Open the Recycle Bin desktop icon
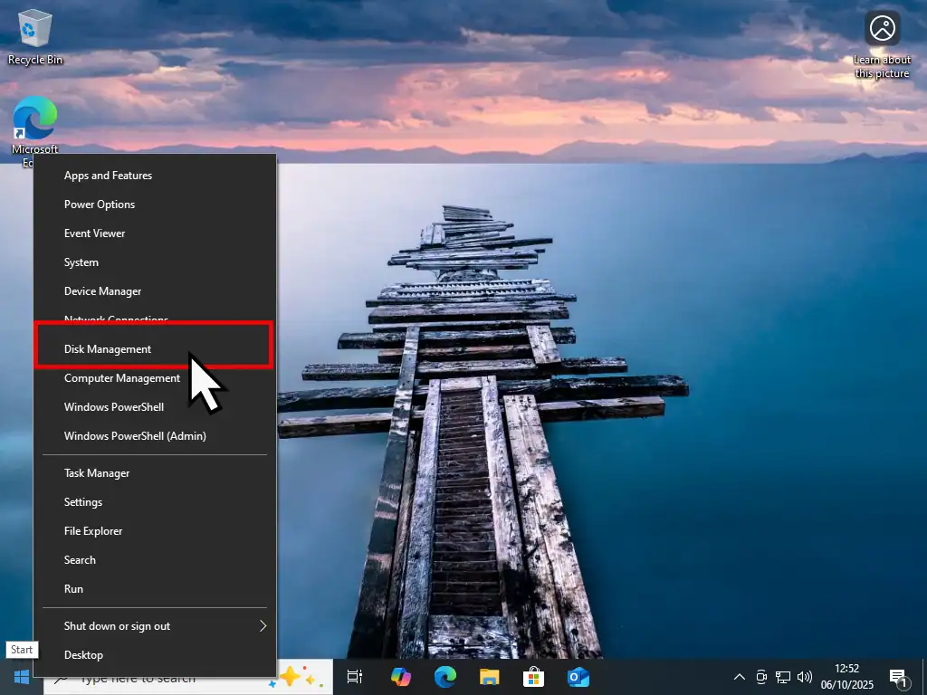 click(x=34, y=36)
